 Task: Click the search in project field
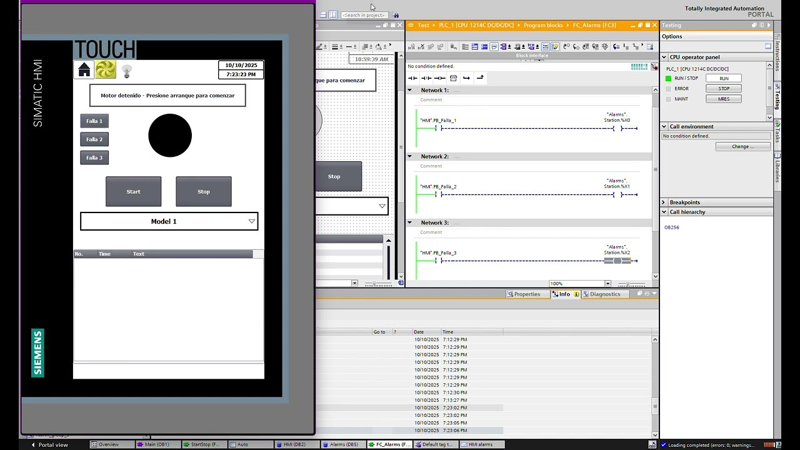click(364, 15)
